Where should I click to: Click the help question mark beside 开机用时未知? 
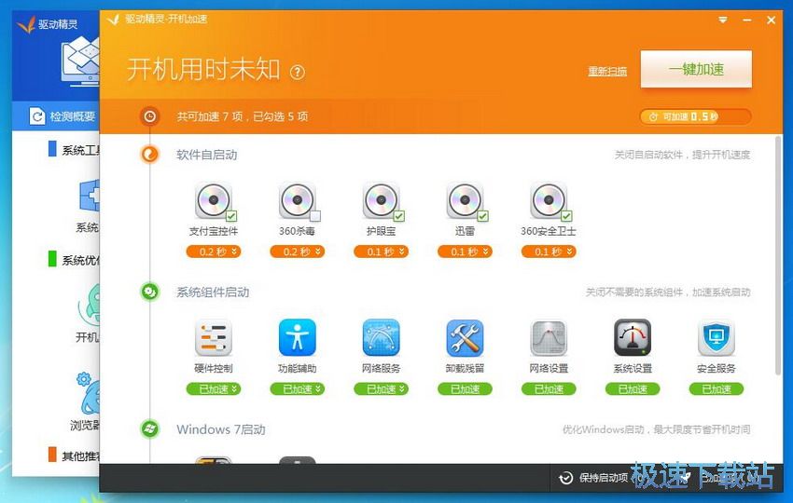click(298, 73)
